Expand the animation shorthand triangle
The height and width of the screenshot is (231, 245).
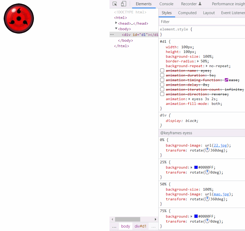(x=189, y=99)
